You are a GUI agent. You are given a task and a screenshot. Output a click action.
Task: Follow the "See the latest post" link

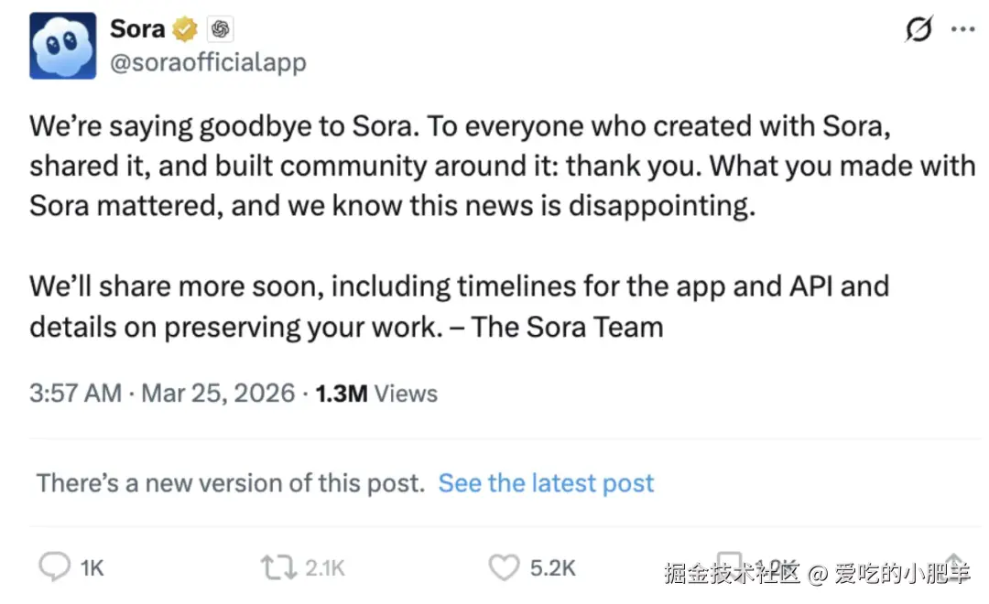click(x=546, y=482)
